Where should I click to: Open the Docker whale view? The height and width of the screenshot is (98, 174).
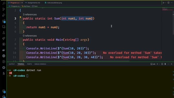[4, 50]
